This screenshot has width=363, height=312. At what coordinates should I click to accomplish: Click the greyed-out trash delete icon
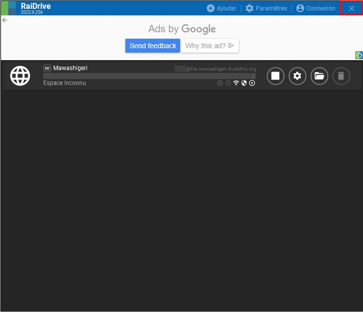tap(341, 76)
